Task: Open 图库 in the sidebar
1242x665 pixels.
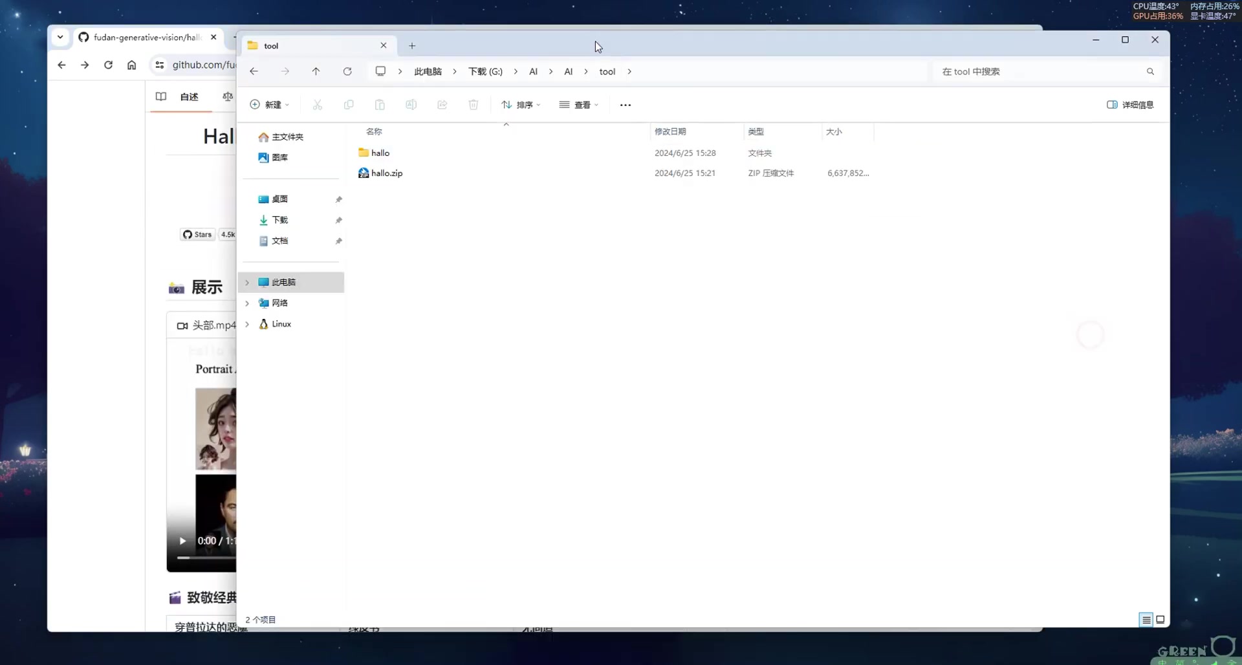Action: 273,157
